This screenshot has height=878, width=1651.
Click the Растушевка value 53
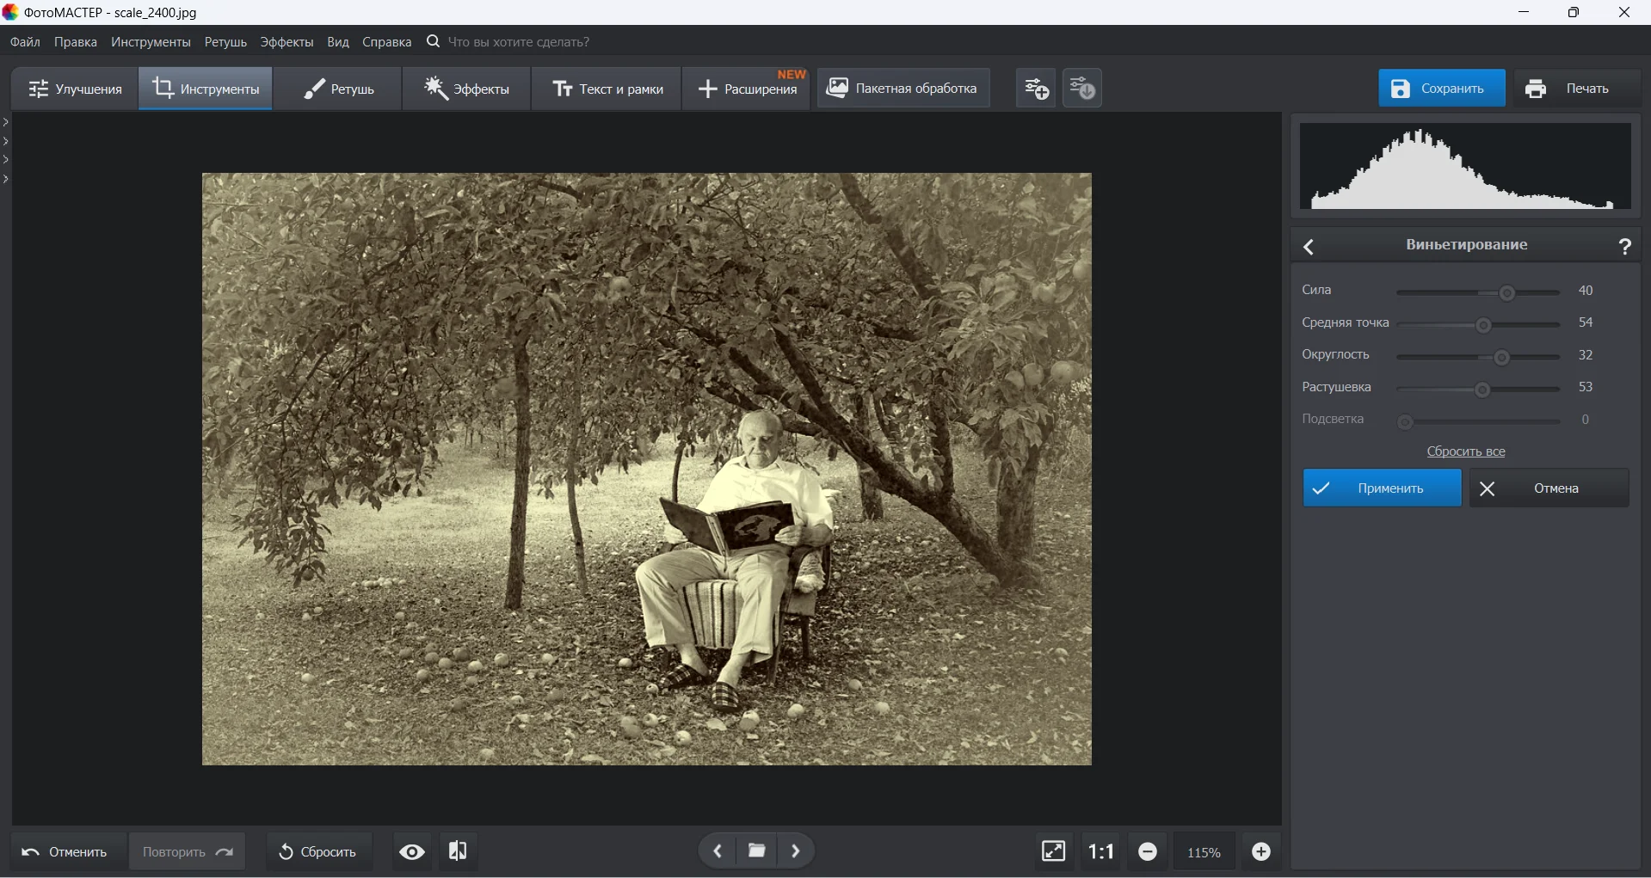(x=1586, y=387)
